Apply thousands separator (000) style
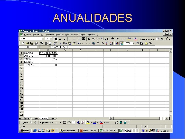The height and width of the screenshot is (139, 185). [98, 39]
